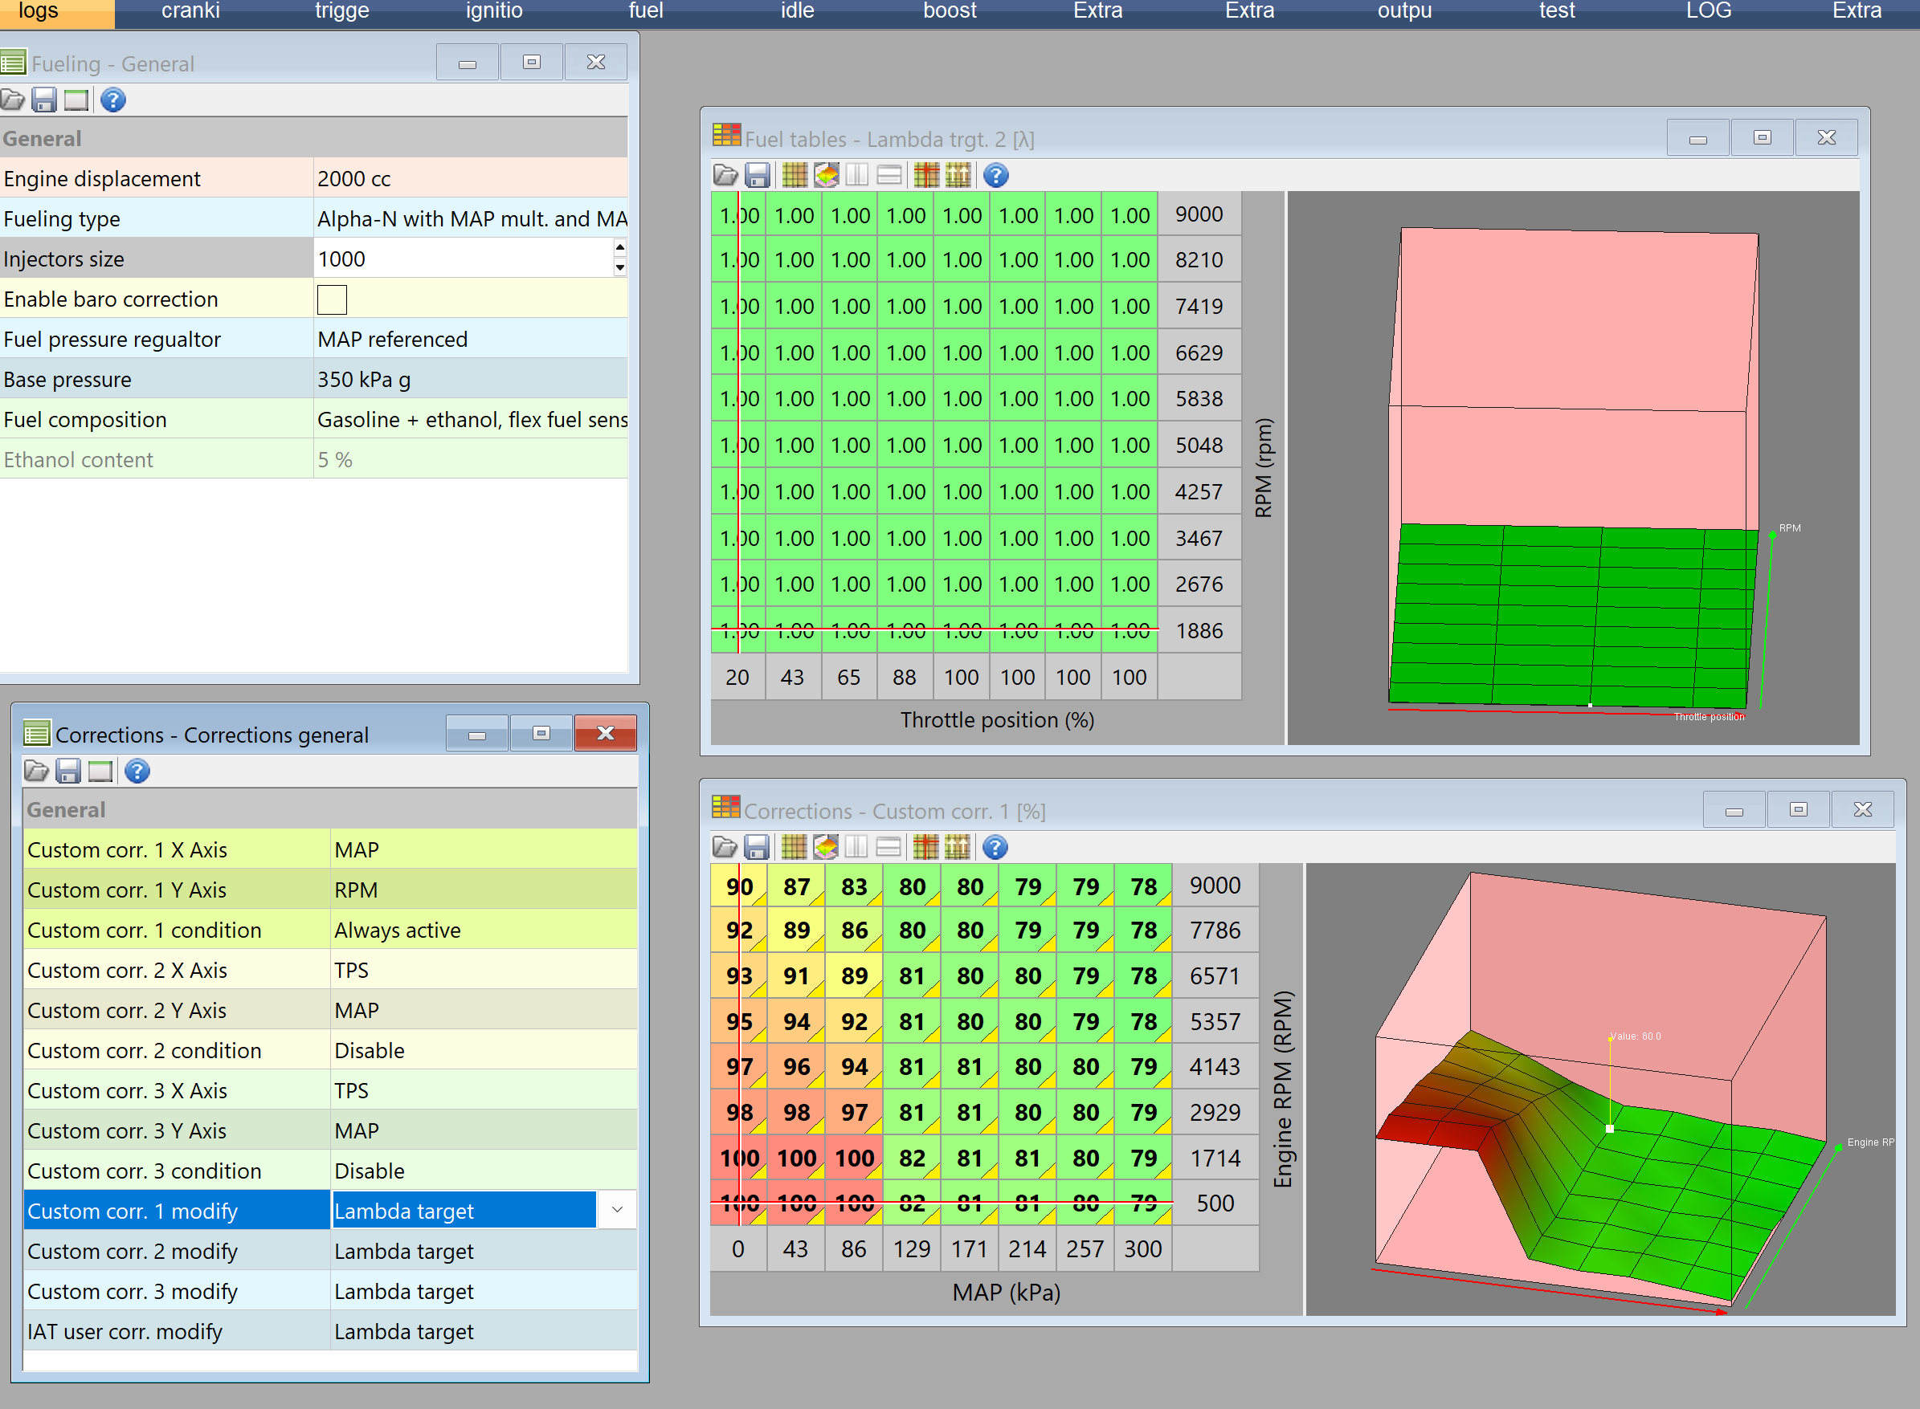Increase Injectors size with up arrow
The image size is (1920, 1409).
pyautogui.click(x=619, y=248)
